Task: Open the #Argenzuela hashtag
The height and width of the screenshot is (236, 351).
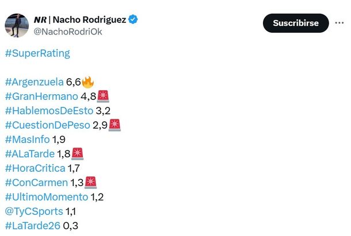Action: [x=34, y=82]
